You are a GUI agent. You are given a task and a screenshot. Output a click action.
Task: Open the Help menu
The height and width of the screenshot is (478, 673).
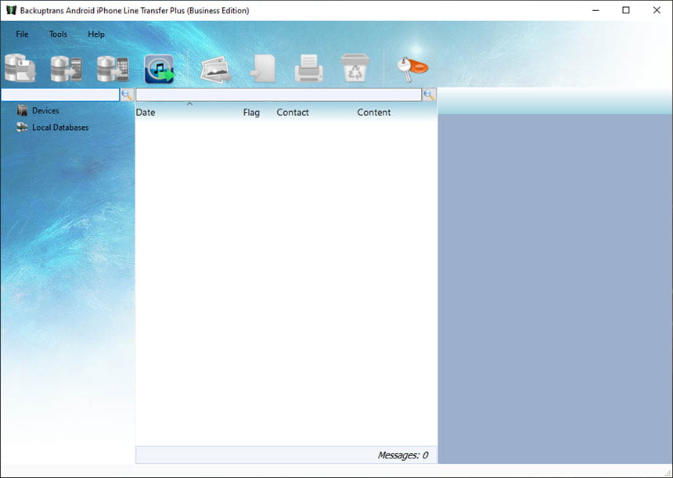coord(96,34)
